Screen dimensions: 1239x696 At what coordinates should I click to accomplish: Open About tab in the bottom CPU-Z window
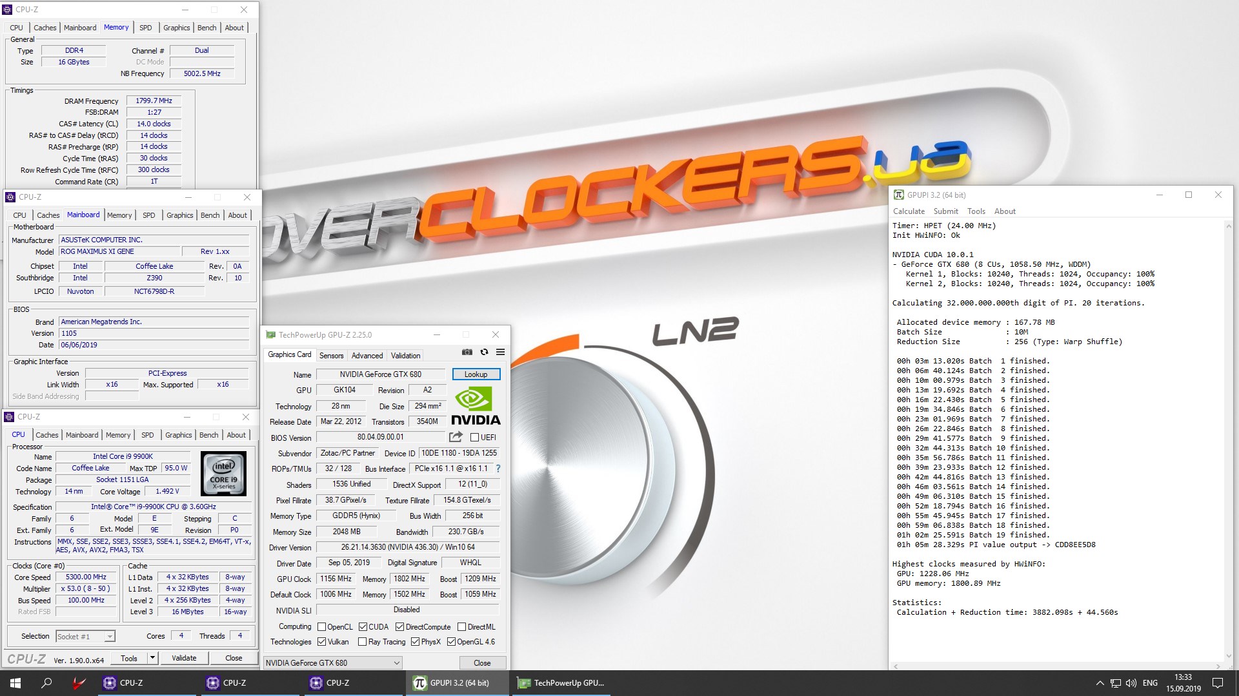click(236, 435)
